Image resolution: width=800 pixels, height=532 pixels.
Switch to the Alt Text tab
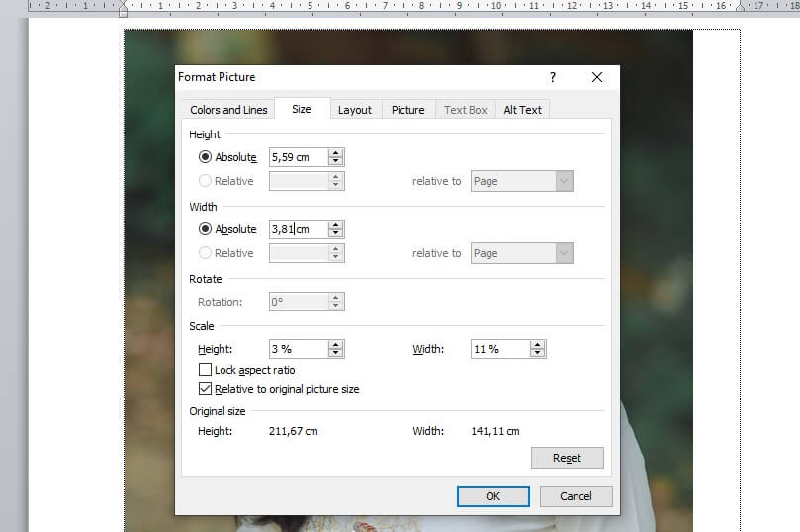coord(522,110)
